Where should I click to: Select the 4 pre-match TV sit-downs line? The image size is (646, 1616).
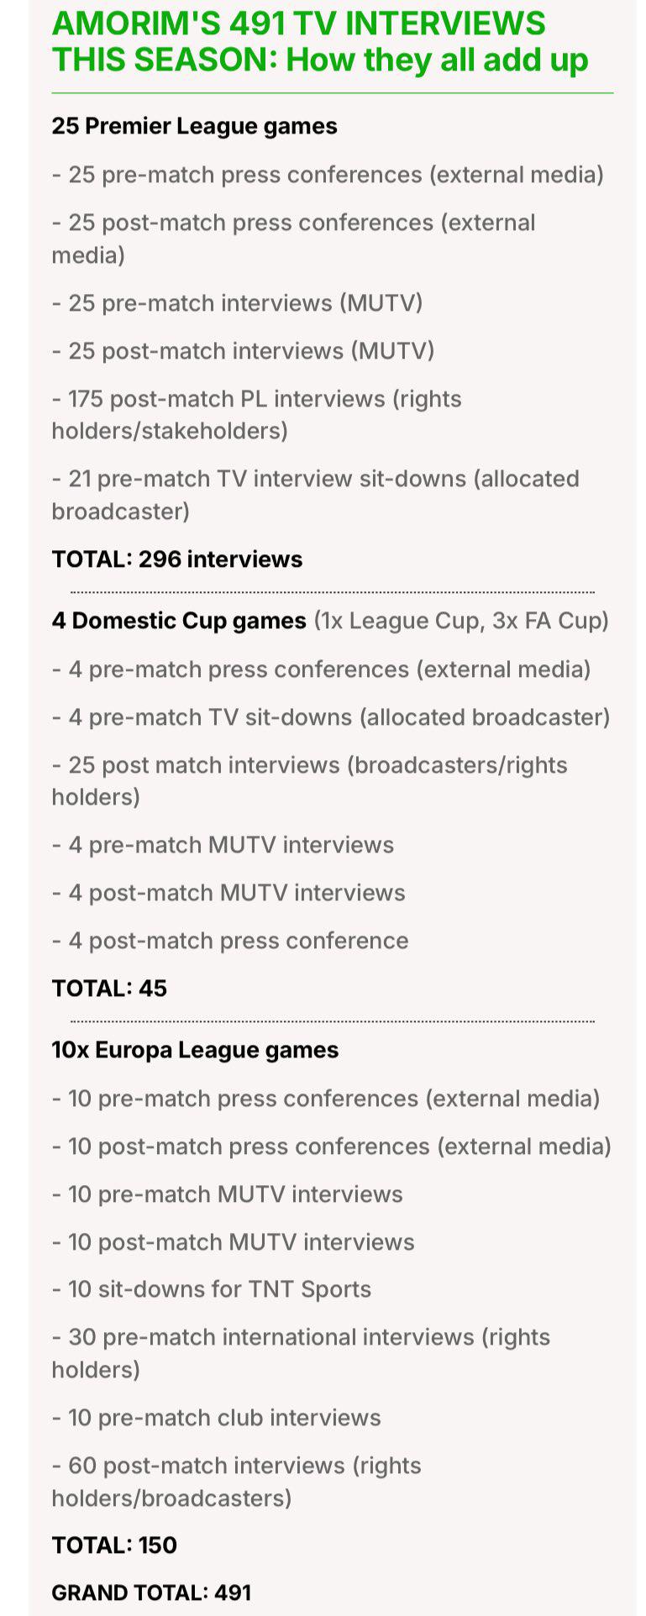330,717
